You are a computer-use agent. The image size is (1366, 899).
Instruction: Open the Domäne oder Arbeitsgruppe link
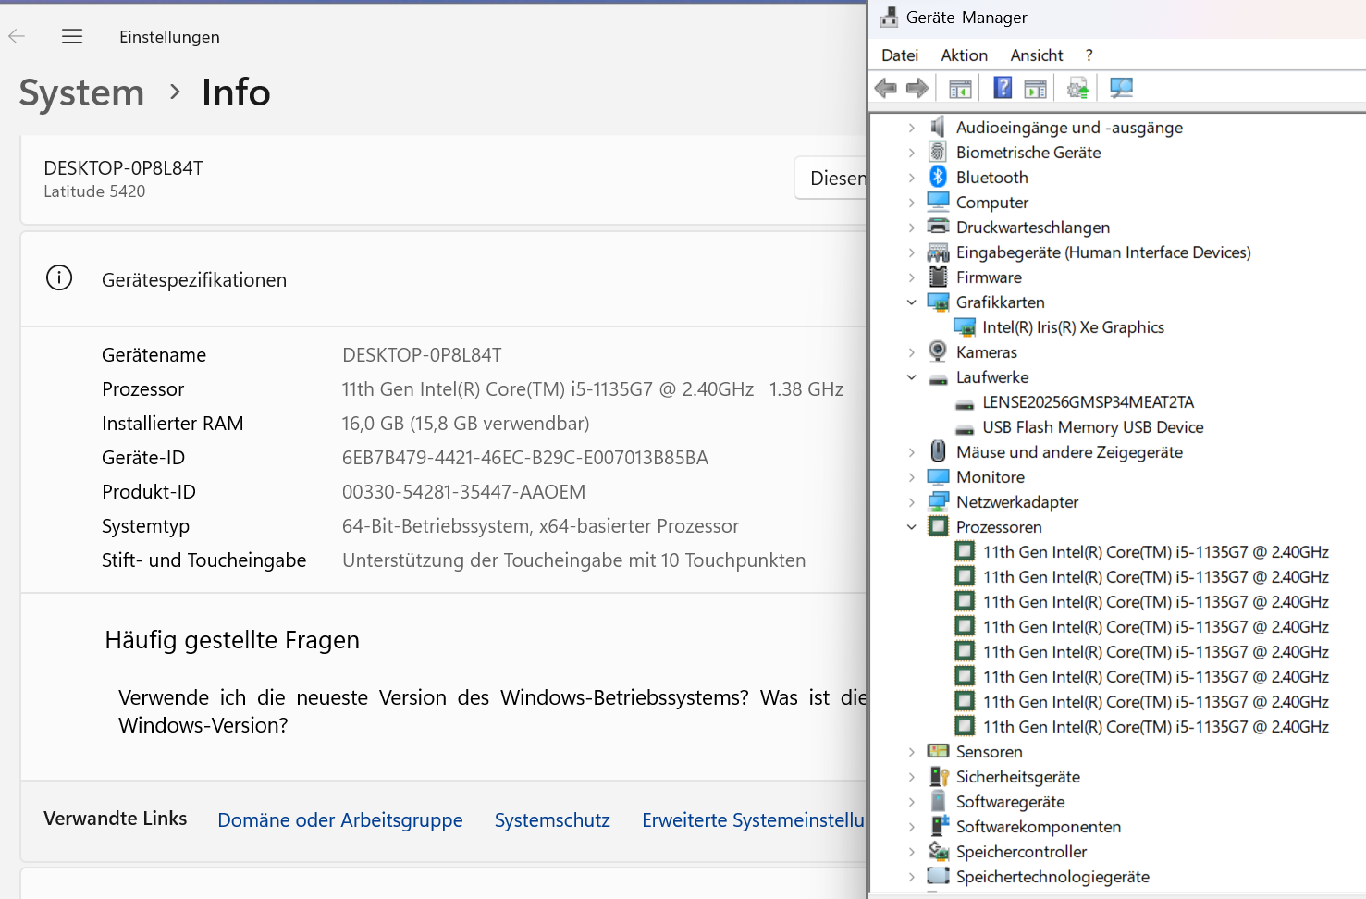340,820
